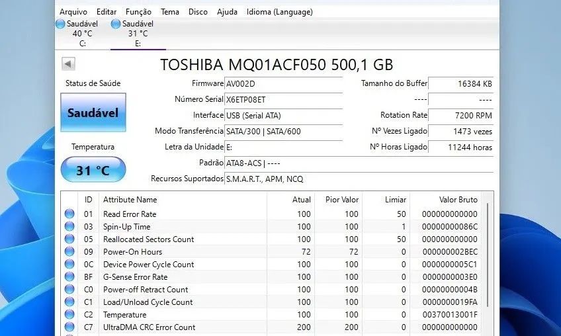The height and width of the screenshot is (336, 561).
Task: Select the UltraDMA CRC Error Count name
Action: pos(150,327)
